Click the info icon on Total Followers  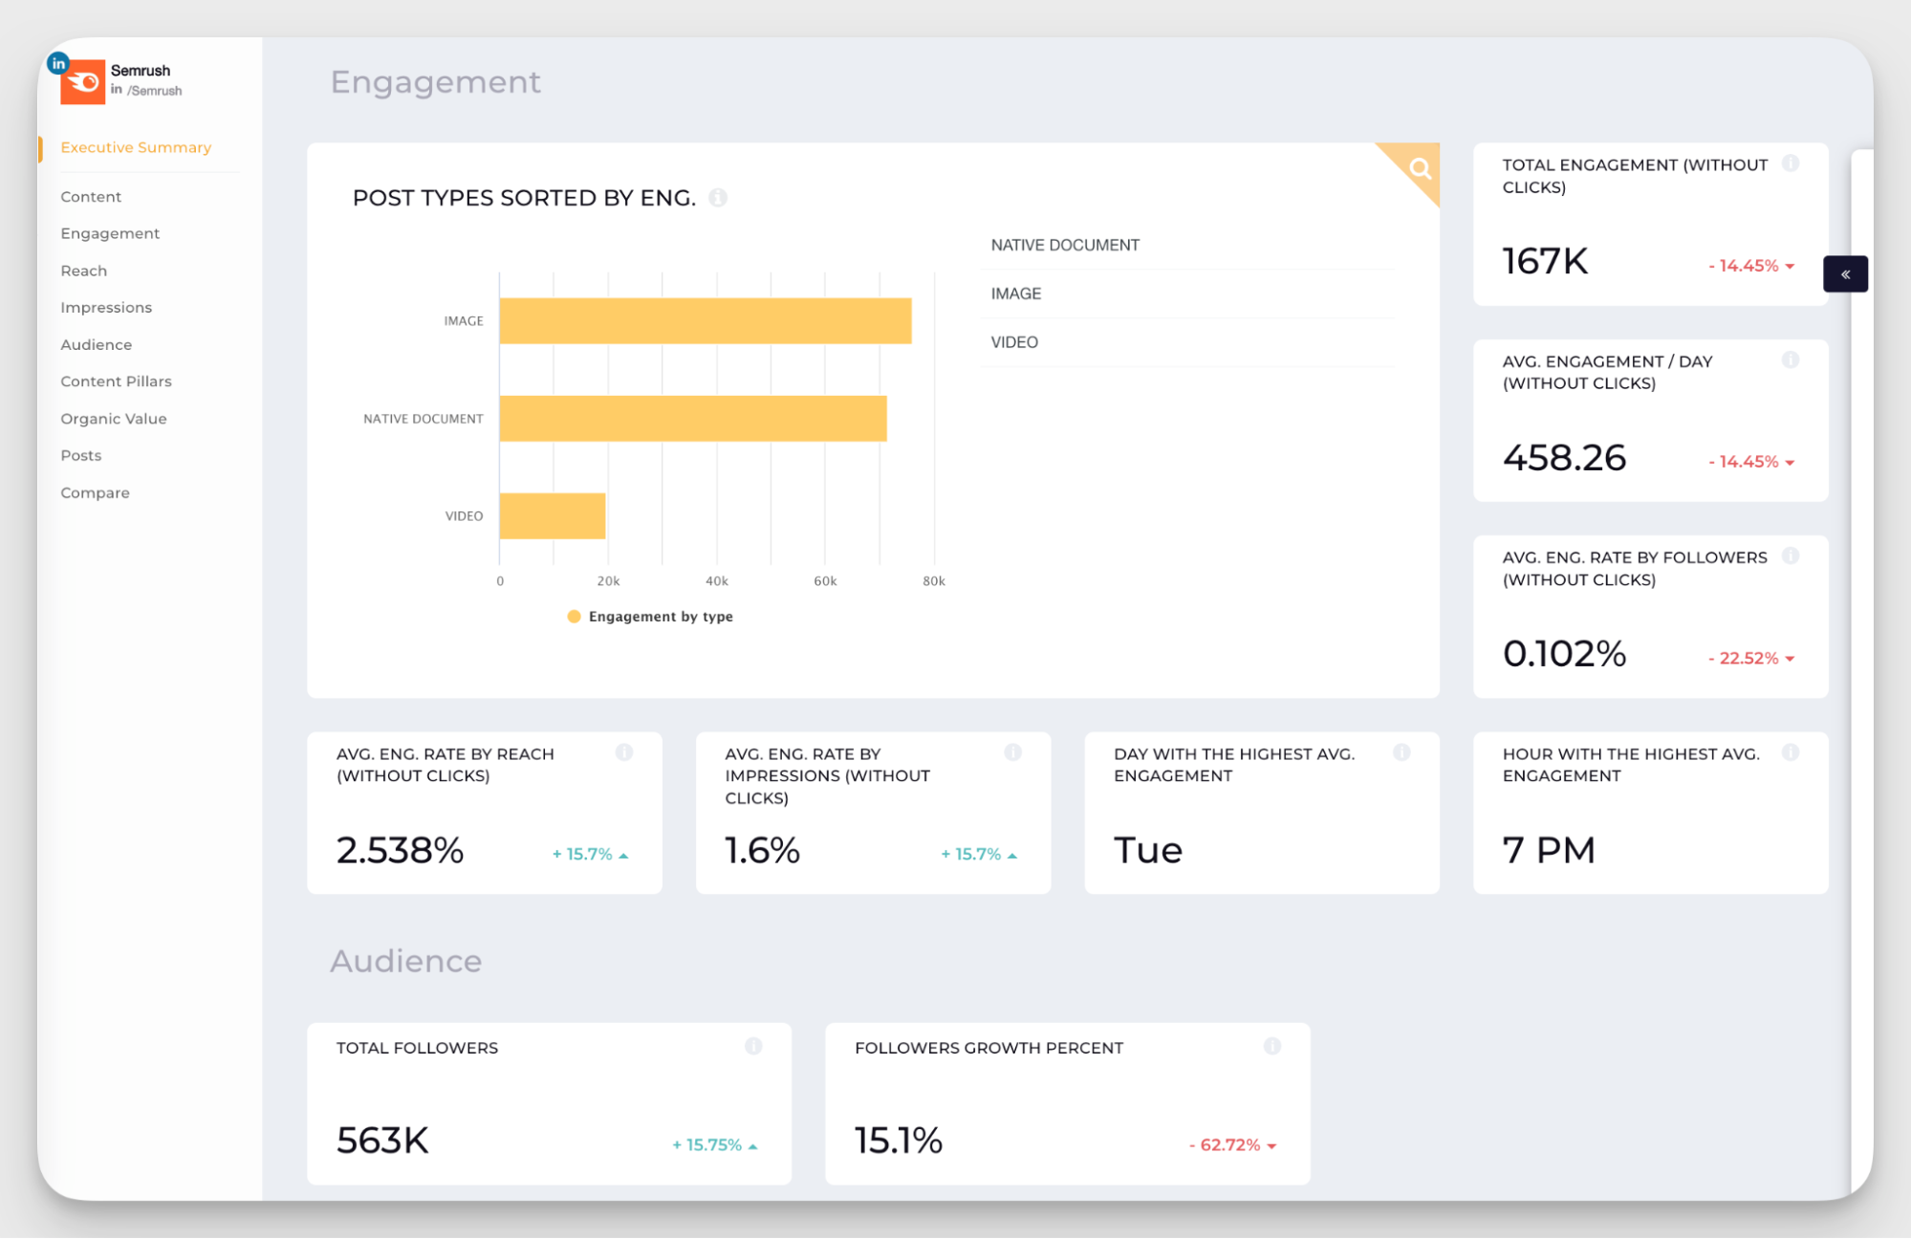[x=754, y=1046]
